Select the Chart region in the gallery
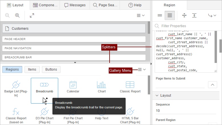222x125 pixels. [x=102, y=87]
